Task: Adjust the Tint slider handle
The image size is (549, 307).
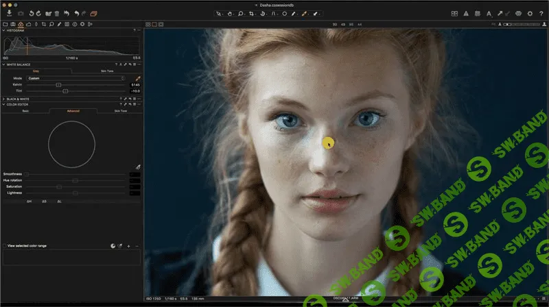Action: [x=65, y=91]
